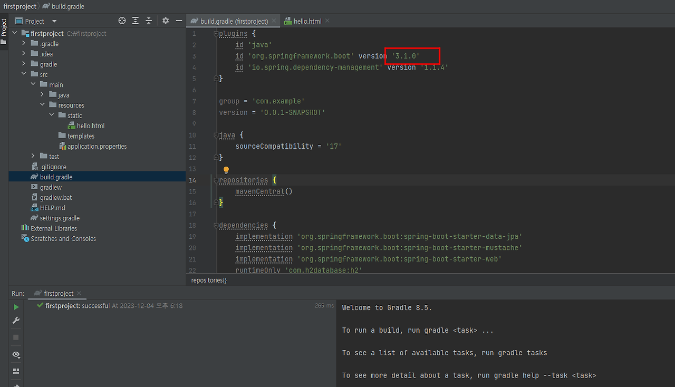This screenshot has height=387, width=675.
Task: Click the layout icon below the eye icon
Action: click(x=16, y=371)
